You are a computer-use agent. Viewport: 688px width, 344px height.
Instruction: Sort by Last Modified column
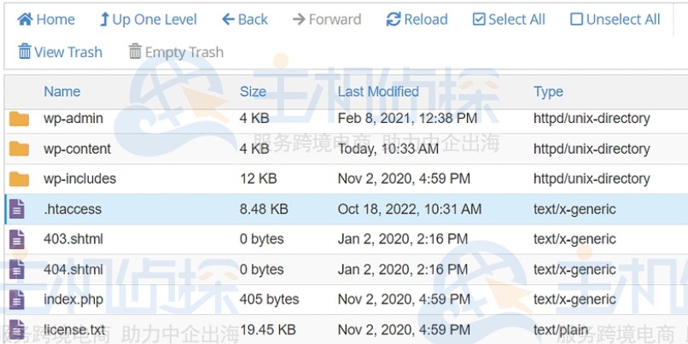point(378,91)
